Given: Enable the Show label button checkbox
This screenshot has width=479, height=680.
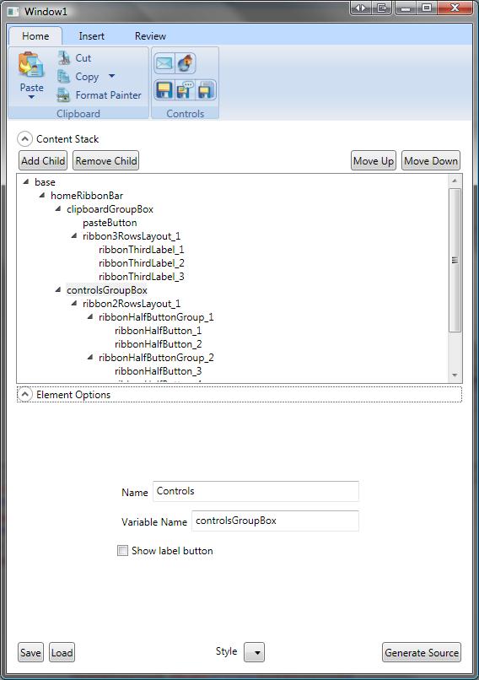Looking at the screenshot, I should pyautogui.click(x=122, y=551).
